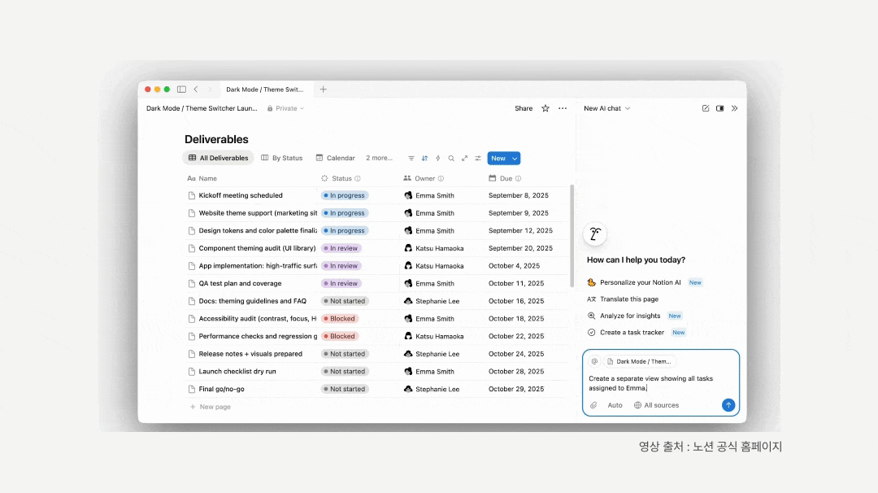Start a new chat with compose icon
The width and height of the screenshot is (878, 493).
[x=706, y=108]
